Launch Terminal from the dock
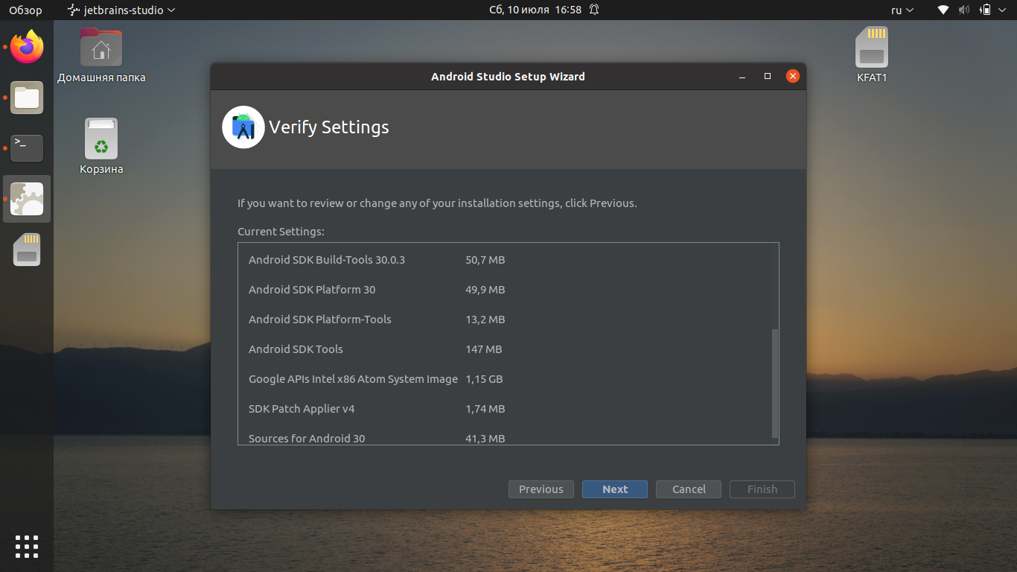 coord(27,148)
